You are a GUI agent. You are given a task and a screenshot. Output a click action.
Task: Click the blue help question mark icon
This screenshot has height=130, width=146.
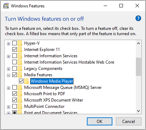[x=138, y=18]
